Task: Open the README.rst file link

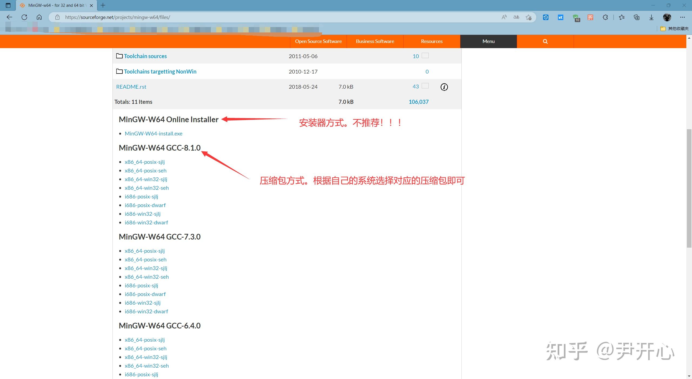Action: tap(131, 87)
